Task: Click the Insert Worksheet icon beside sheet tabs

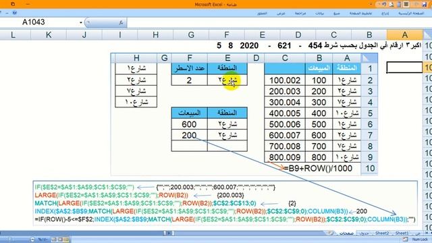Action: point(331,233)
